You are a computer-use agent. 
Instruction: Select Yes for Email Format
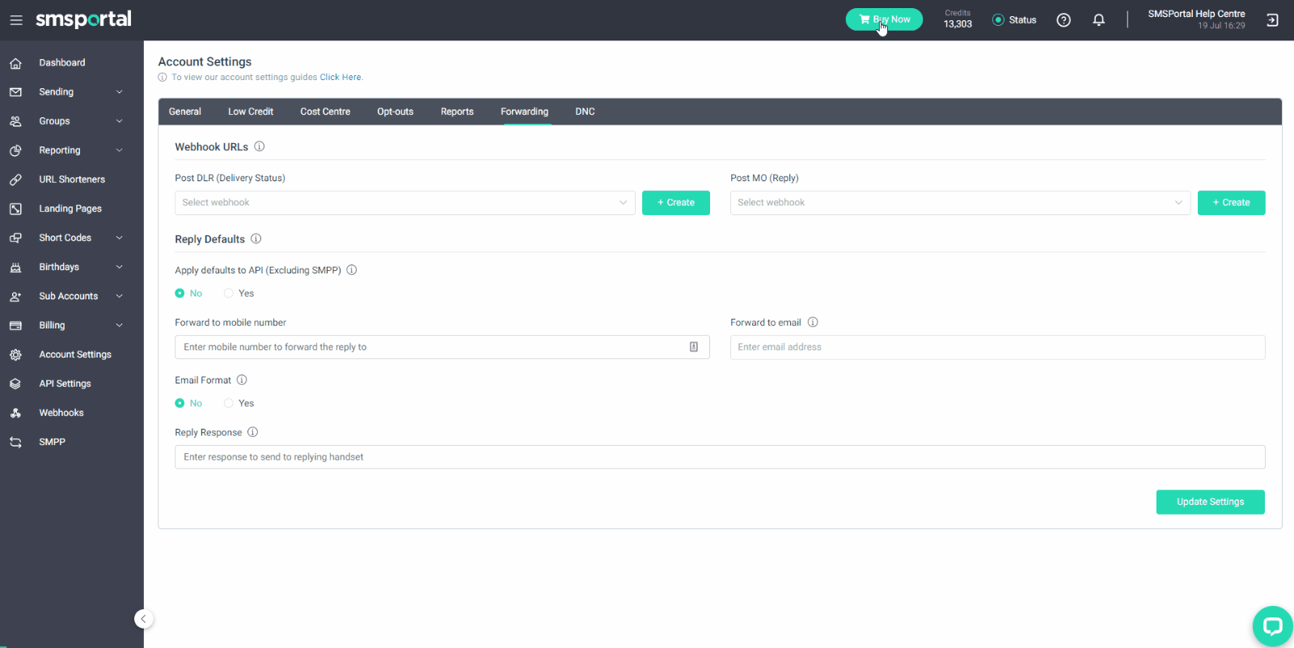tap(229, 403)
